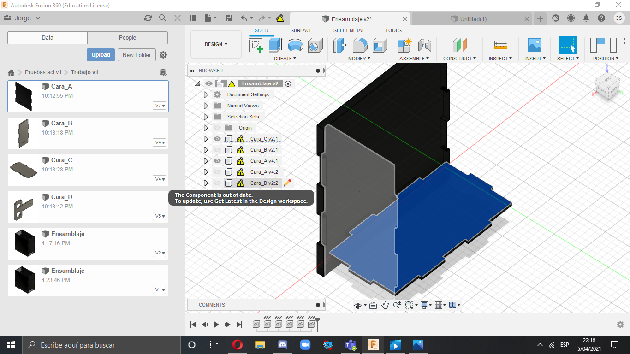Click the New Component icon
The height and width of the screenshot is (354, 630).
[404, 45]
